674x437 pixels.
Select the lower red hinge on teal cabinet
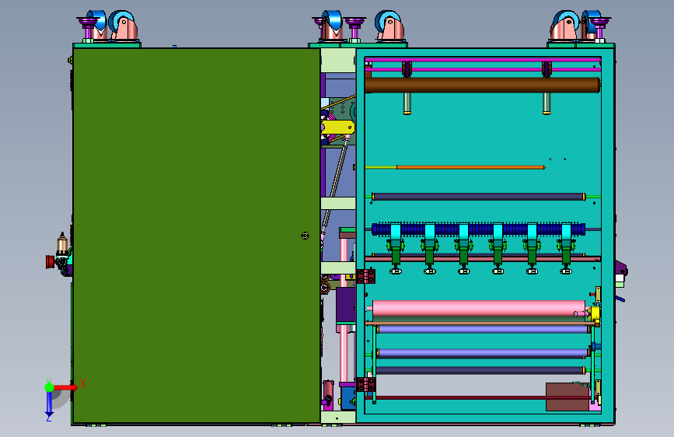366,385
